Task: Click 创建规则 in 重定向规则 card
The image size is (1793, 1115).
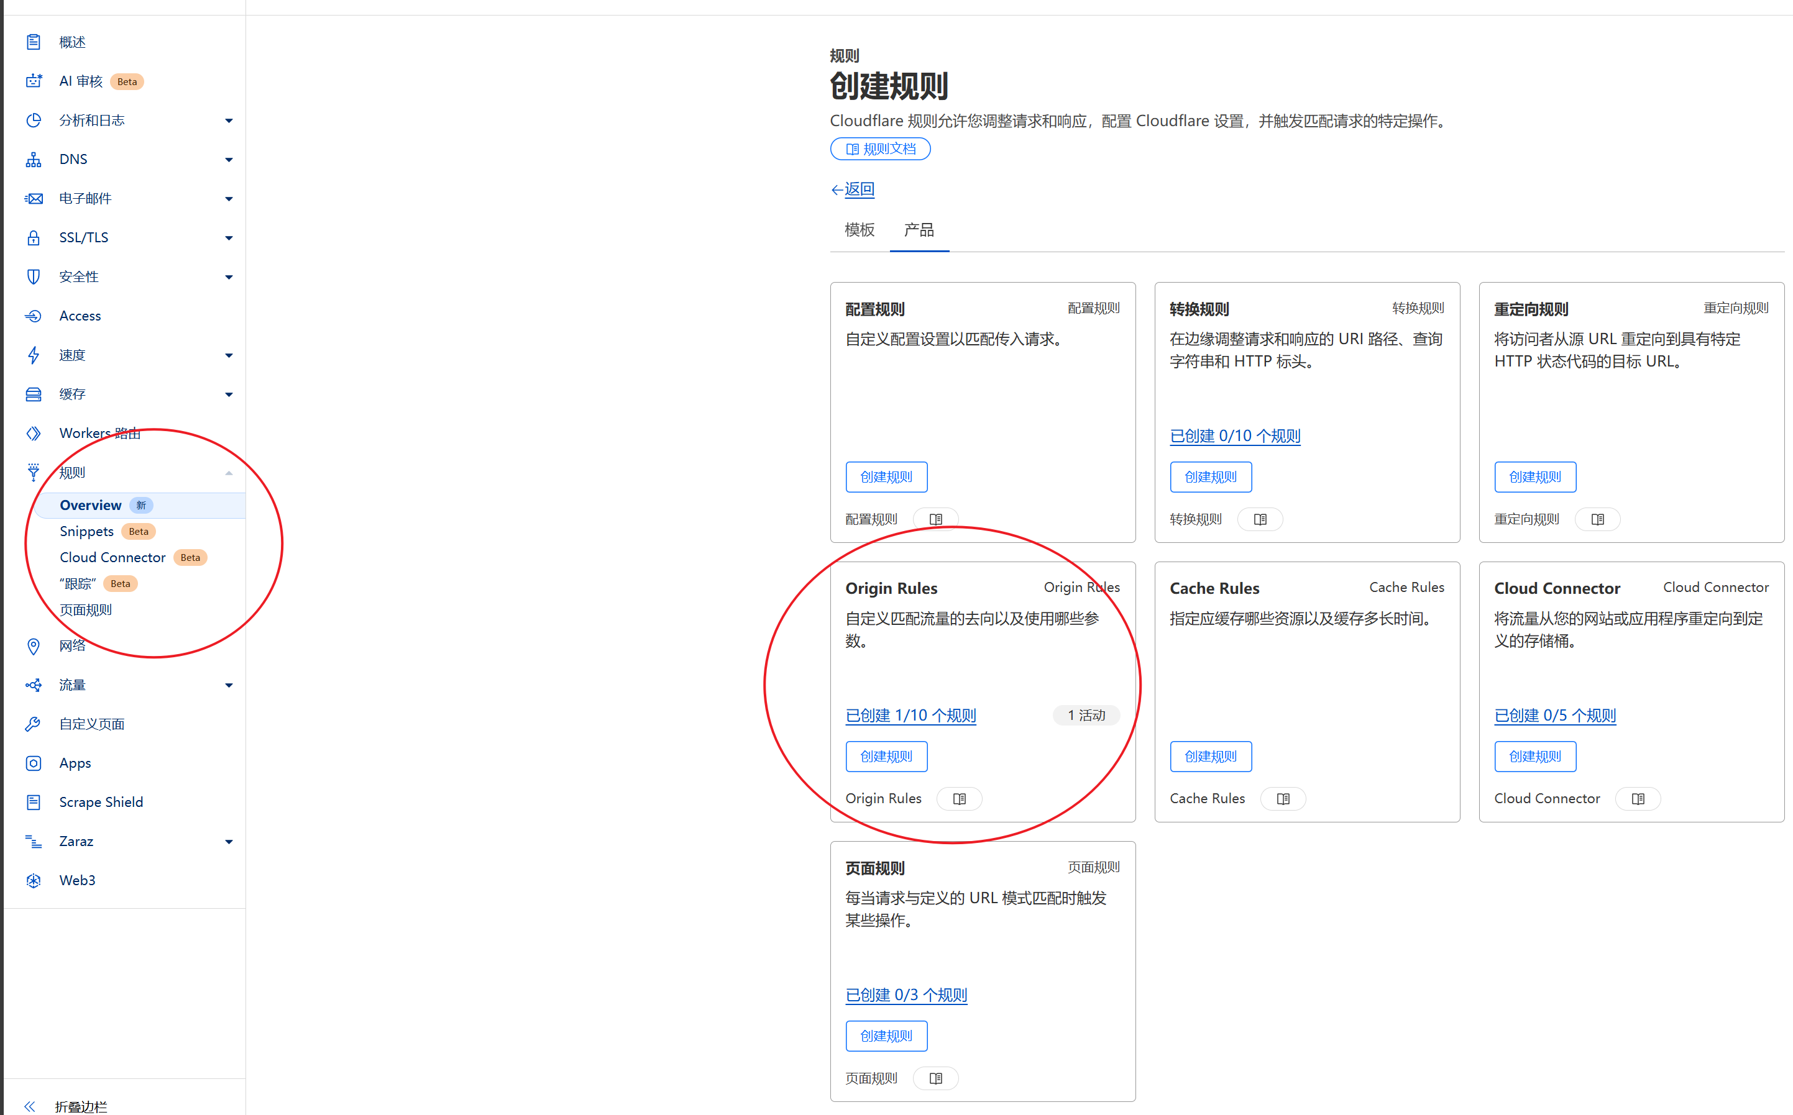Action: point(1536,477)
